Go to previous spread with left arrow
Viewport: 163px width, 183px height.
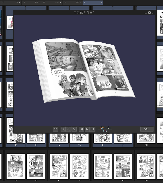coord(81,129)
